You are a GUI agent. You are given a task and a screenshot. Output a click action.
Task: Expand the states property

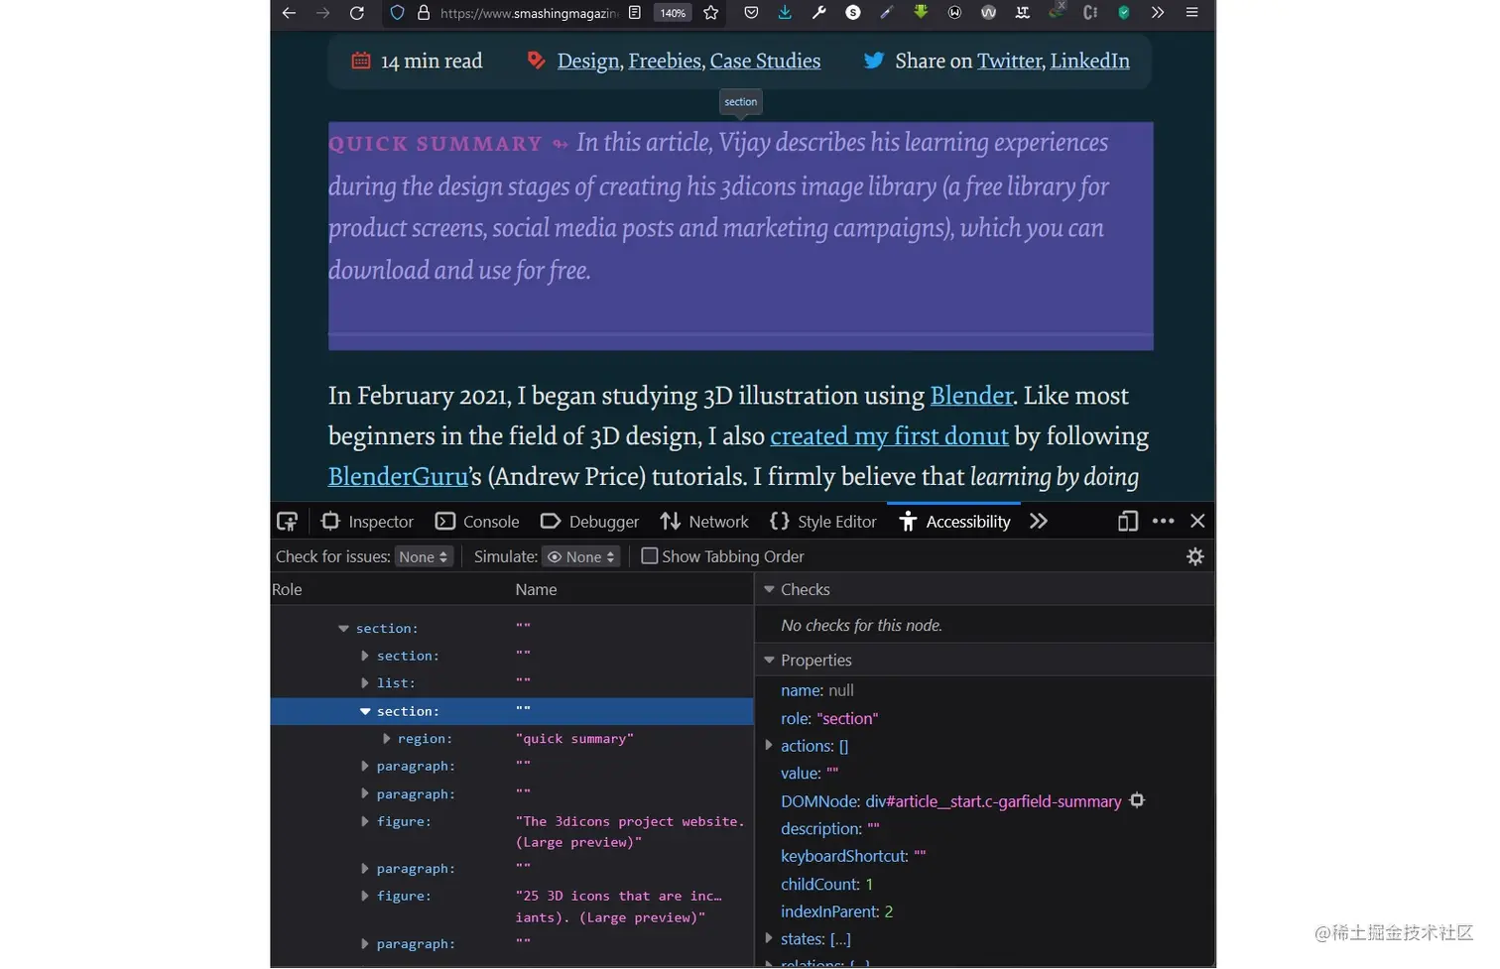[x=769, y=938]
